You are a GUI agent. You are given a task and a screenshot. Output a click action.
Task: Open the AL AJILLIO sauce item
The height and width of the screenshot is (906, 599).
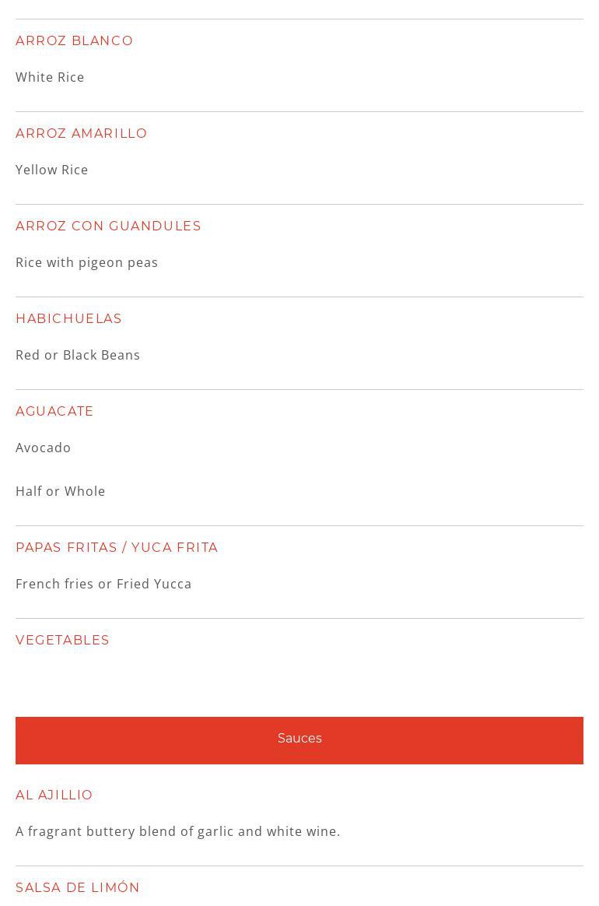[x=54, y=795]
